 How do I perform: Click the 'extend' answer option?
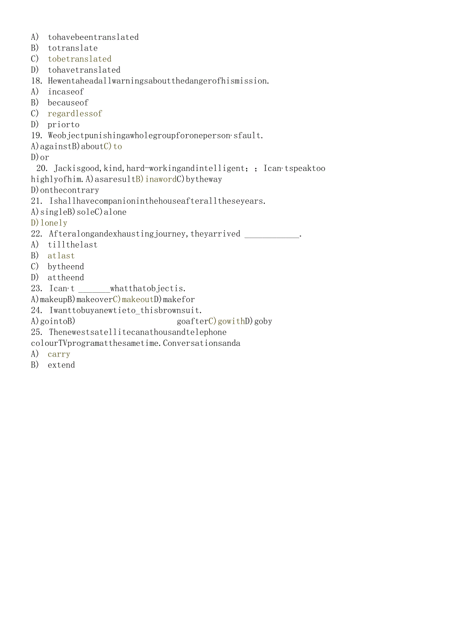point(61,365)
